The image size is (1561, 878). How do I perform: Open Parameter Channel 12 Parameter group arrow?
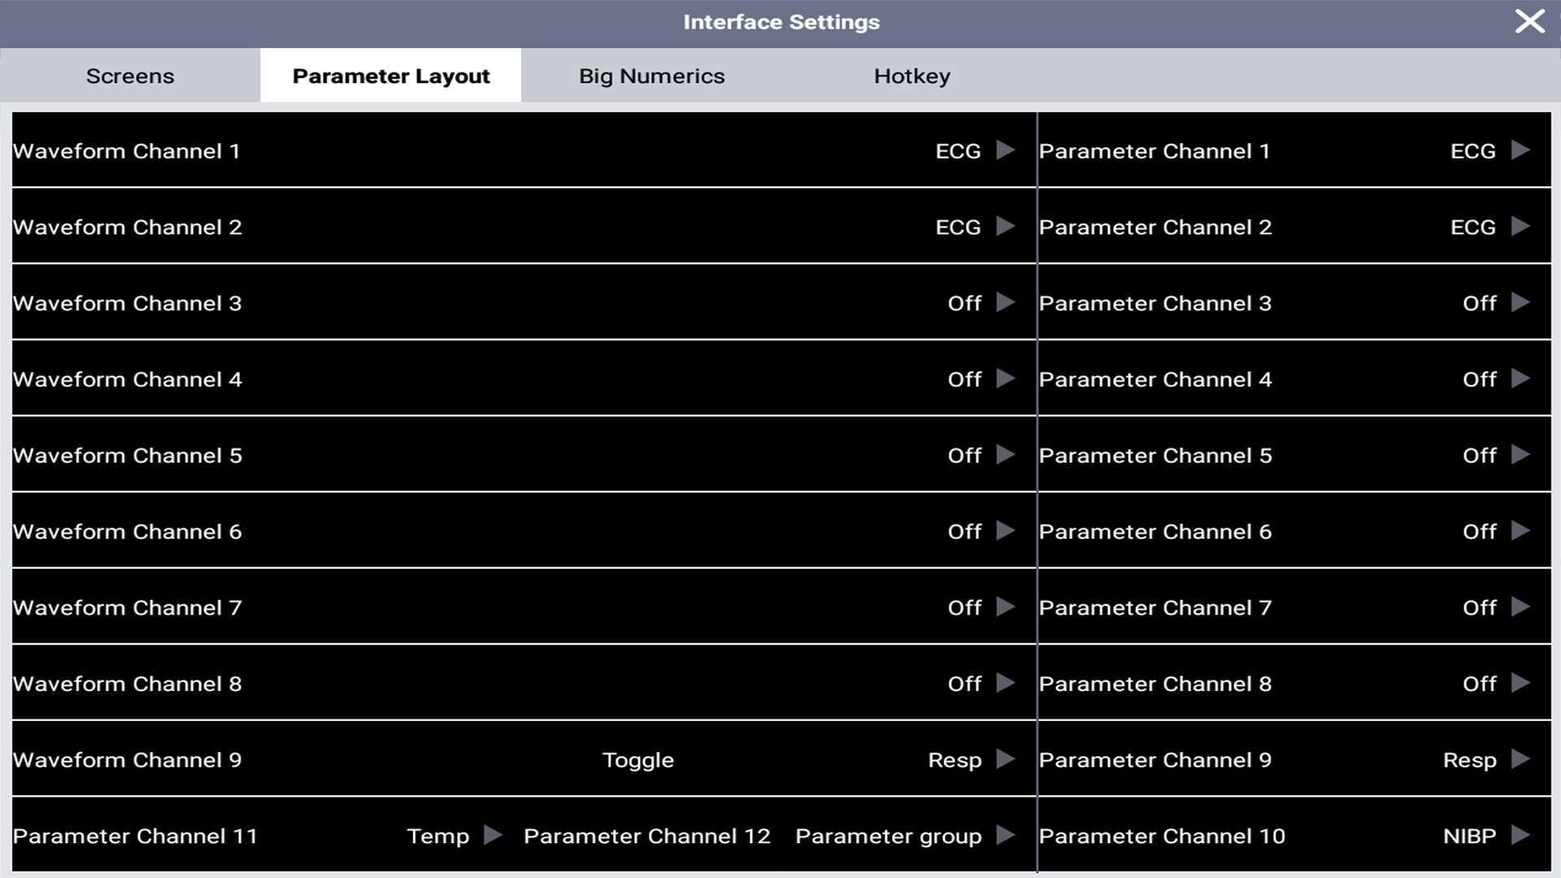tap(1006, 836)
